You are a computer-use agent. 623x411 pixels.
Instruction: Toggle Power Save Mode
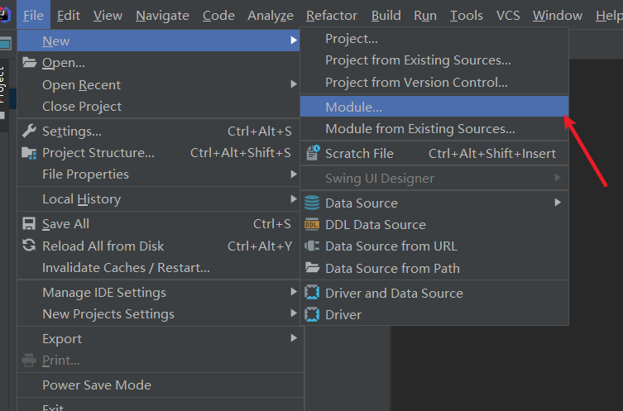(x=97, y=385)
